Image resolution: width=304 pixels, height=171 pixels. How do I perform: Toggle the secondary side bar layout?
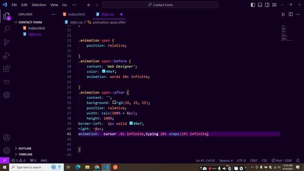pos(267,5)
